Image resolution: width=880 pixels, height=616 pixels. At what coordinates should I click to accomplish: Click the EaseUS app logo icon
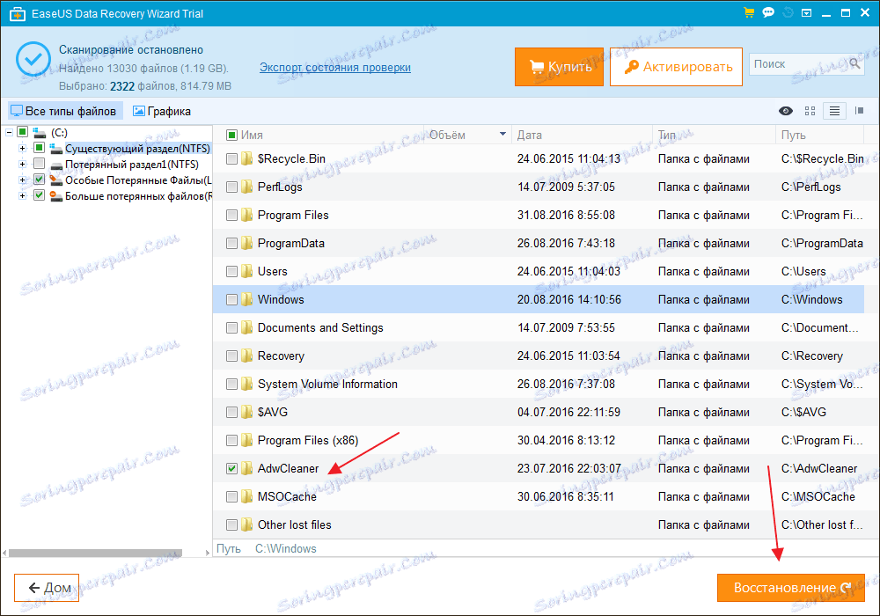click(x=18, y=13)
